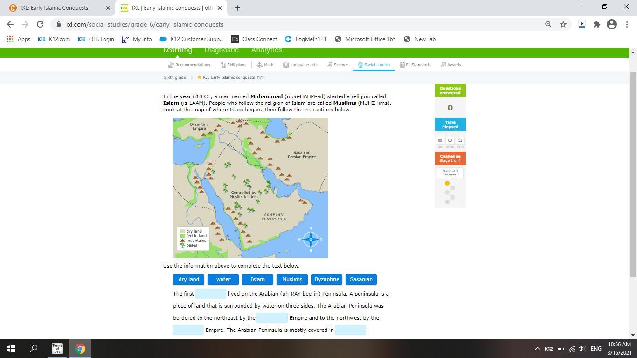Open the browser zoom magnifier icon
Viewport: 637px width, 358px height.
point(548,24)
